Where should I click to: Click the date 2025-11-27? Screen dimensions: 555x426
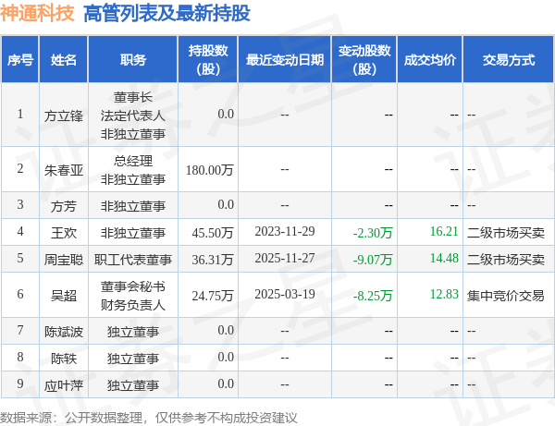click(x=285, y=258)
